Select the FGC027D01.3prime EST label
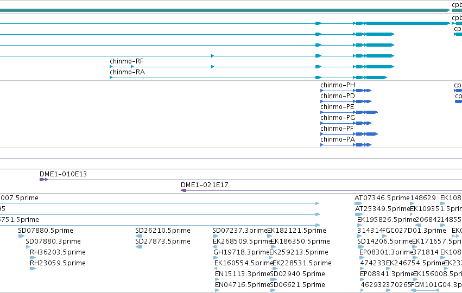This screenshot has height=293, width=462. click(414, 231)
